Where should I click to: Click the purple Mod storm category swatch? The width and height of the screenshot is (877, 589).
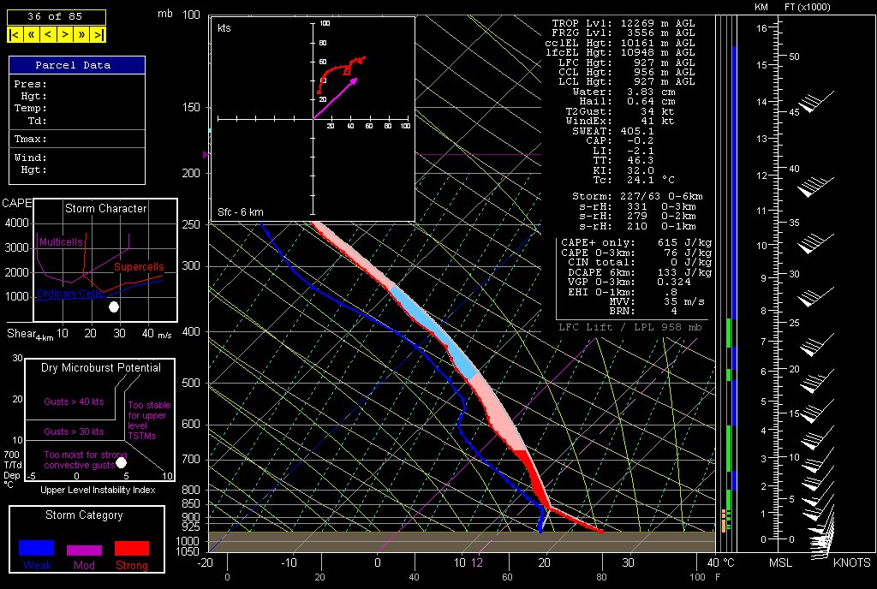point(84,550)
